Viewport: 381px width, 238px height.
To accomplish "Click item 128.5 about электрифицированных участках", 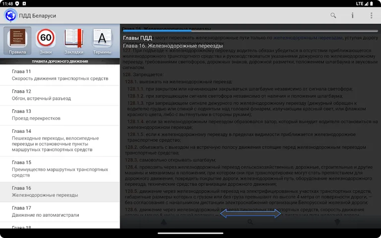I will coord(249,197).
